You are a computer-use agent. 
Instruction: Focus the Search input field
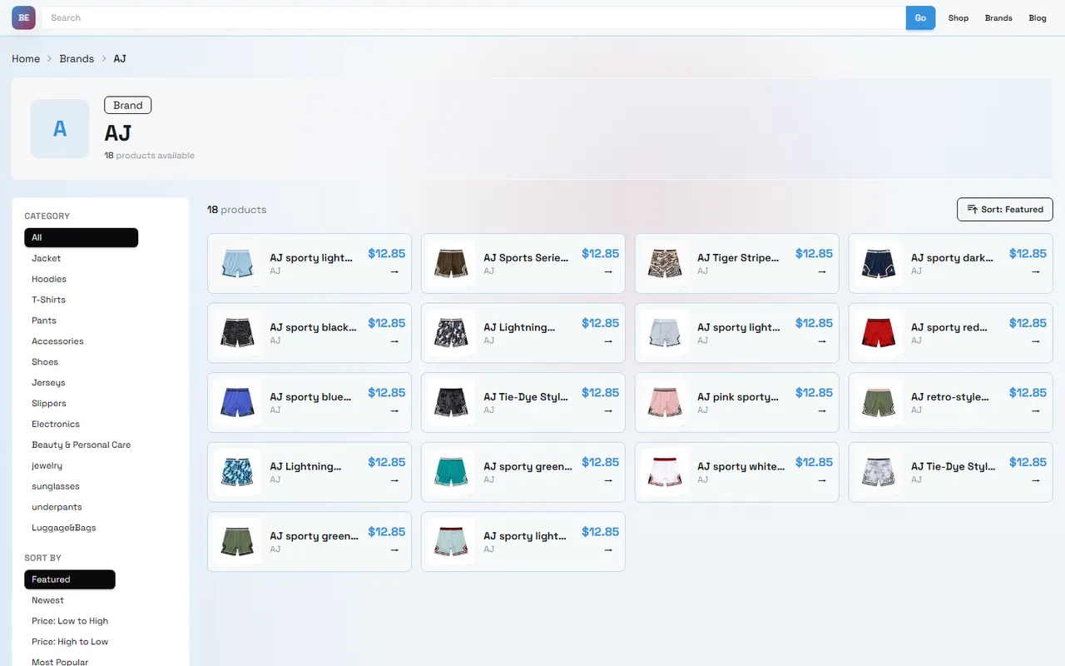[474, 17]
